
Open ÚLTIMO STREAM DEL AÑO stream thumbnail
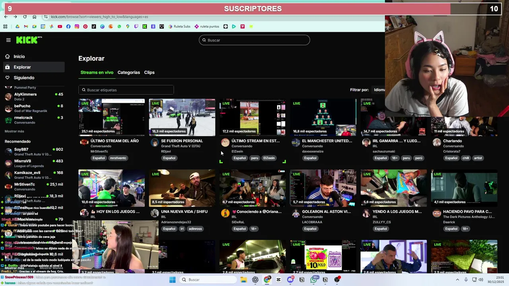pos(112,117)
